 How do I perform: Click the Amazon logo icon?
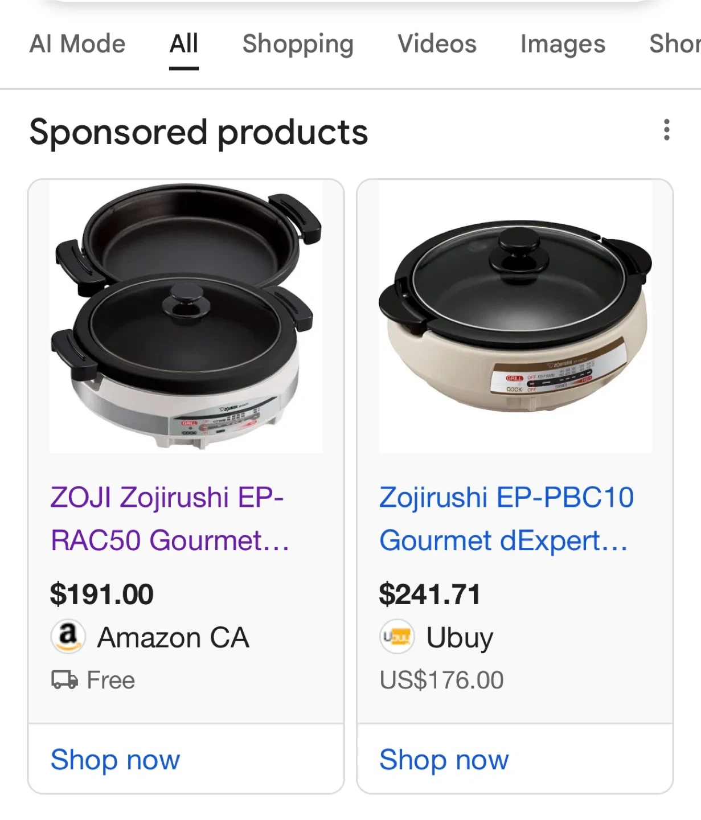coord(68,636)
